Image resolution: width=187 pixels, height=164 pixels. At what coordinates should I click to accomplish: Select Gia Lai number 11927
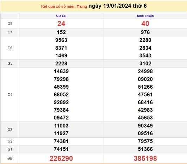click(x=61, y=133)
